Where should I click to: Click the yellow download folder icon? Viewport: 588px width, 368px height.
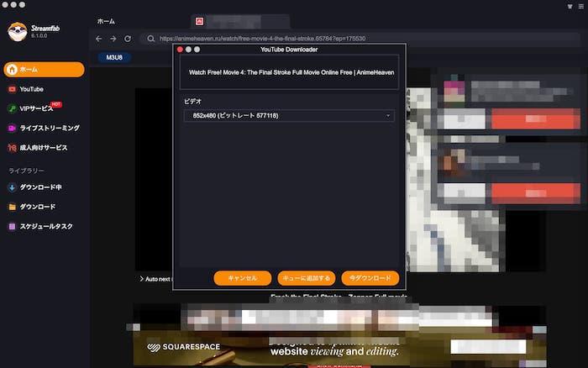[12, 207]
